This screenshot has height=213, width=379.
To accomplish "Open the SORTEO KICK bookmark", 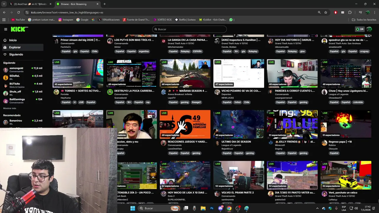I will pyautogui.click(x=163, y=20).
